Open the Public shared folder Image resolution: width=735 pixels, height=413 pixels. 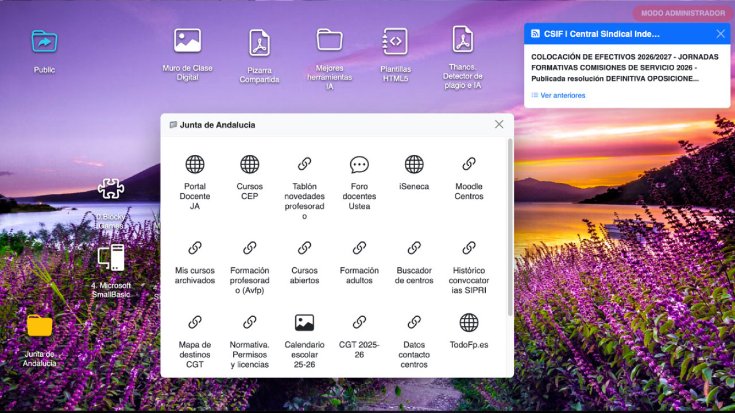pos(44,41)
